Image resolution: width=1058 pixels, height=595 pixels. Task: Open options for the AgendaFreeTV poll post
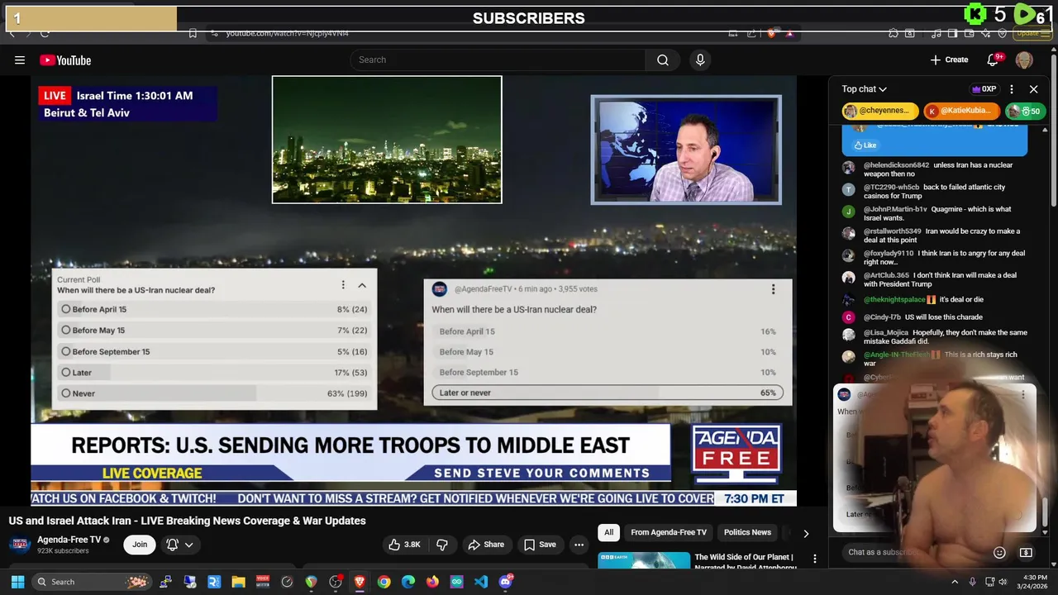[773, 289]
